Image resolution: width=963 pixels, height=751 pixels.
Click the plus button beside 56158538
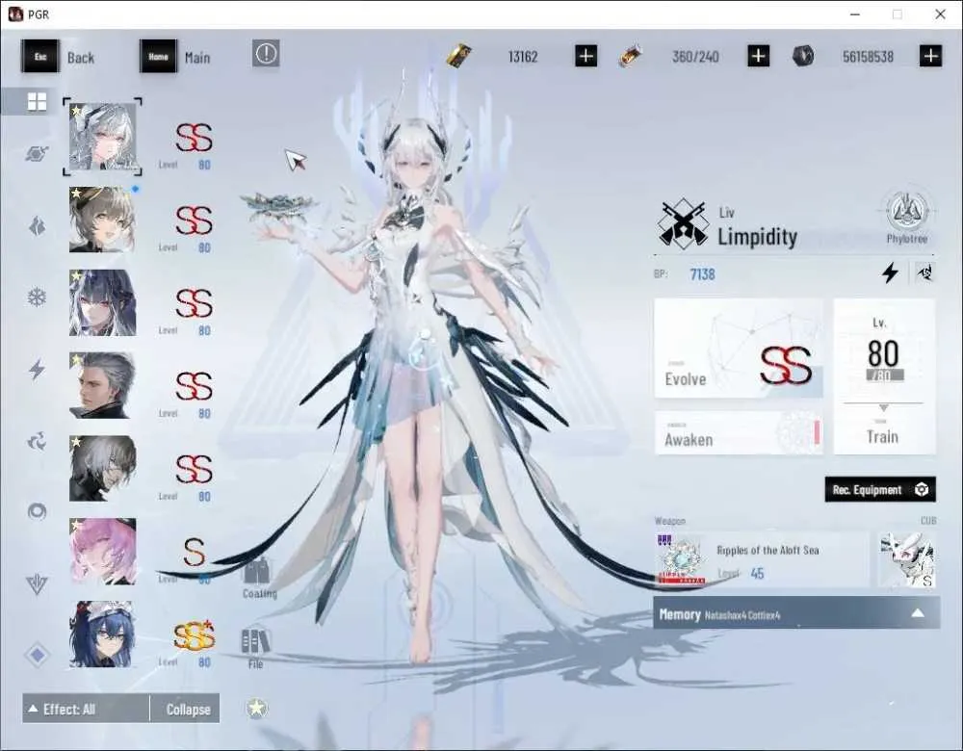(931, 57)
